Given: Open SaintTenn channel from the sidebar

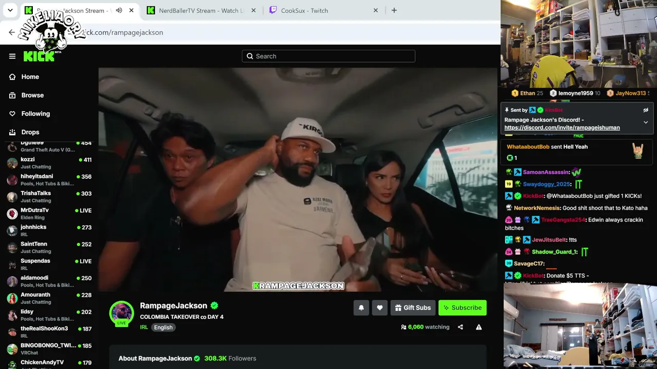Looking at the screenshot, I should coord(49,248).
